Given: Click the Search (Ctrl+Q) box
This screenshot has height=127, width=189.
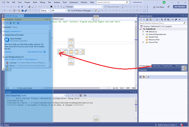Looking at the screenshot, I should coord(113,2).
